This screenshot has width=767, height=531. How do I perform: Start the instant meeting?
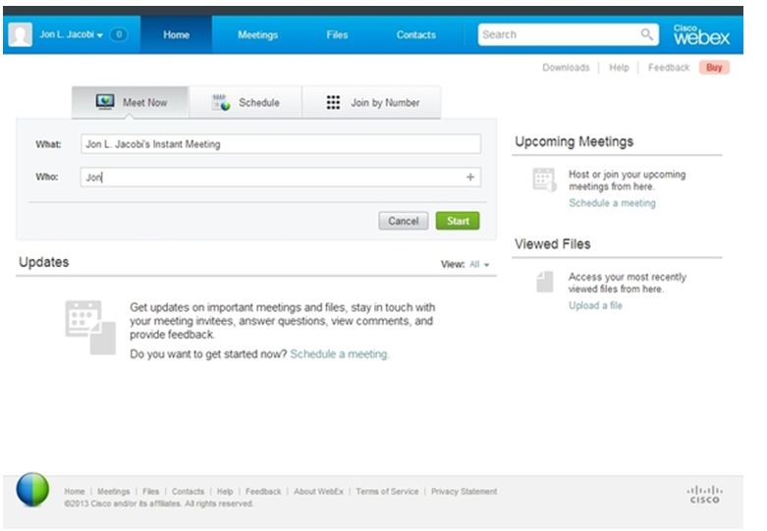458,221
